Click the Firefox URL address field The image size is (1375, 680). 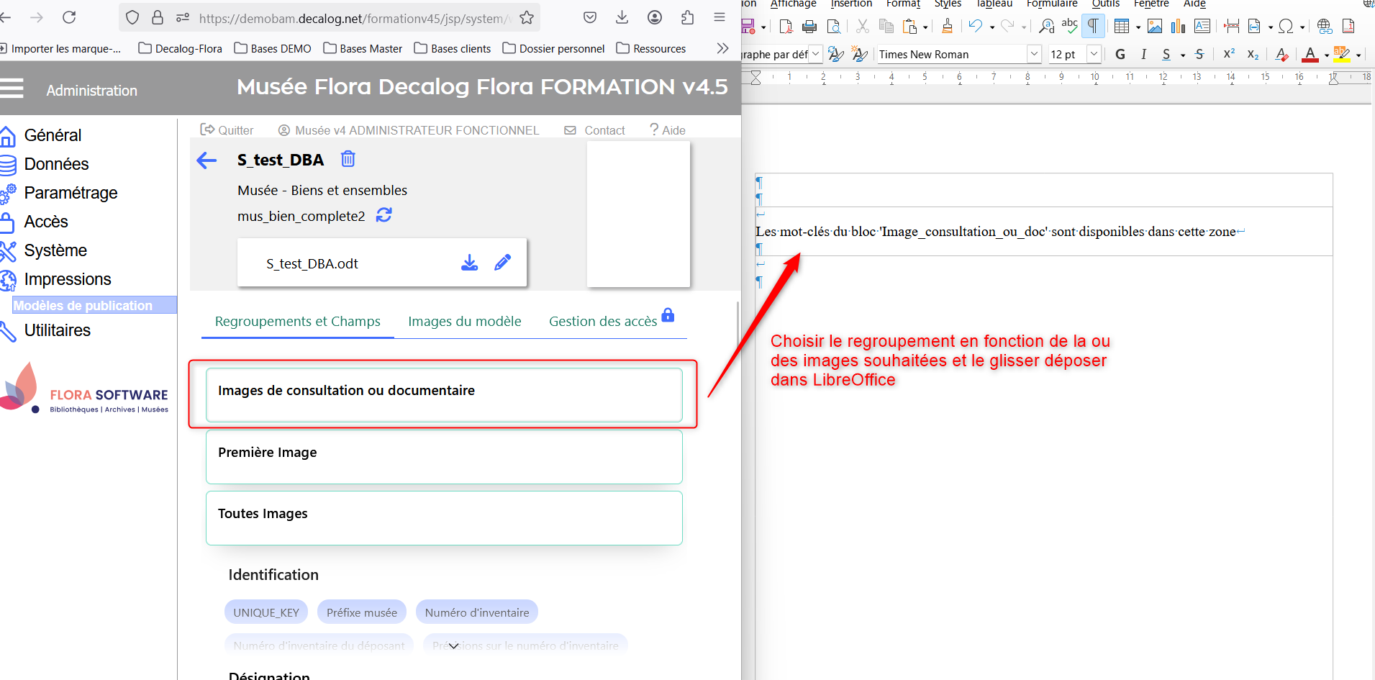(x=353, y=18)
